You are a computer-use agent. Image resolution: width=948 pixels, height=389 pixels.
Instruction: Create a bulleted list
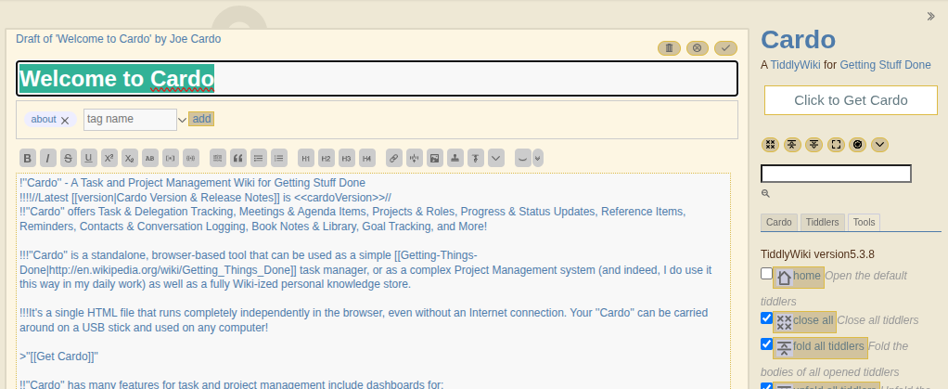point(259,159)
